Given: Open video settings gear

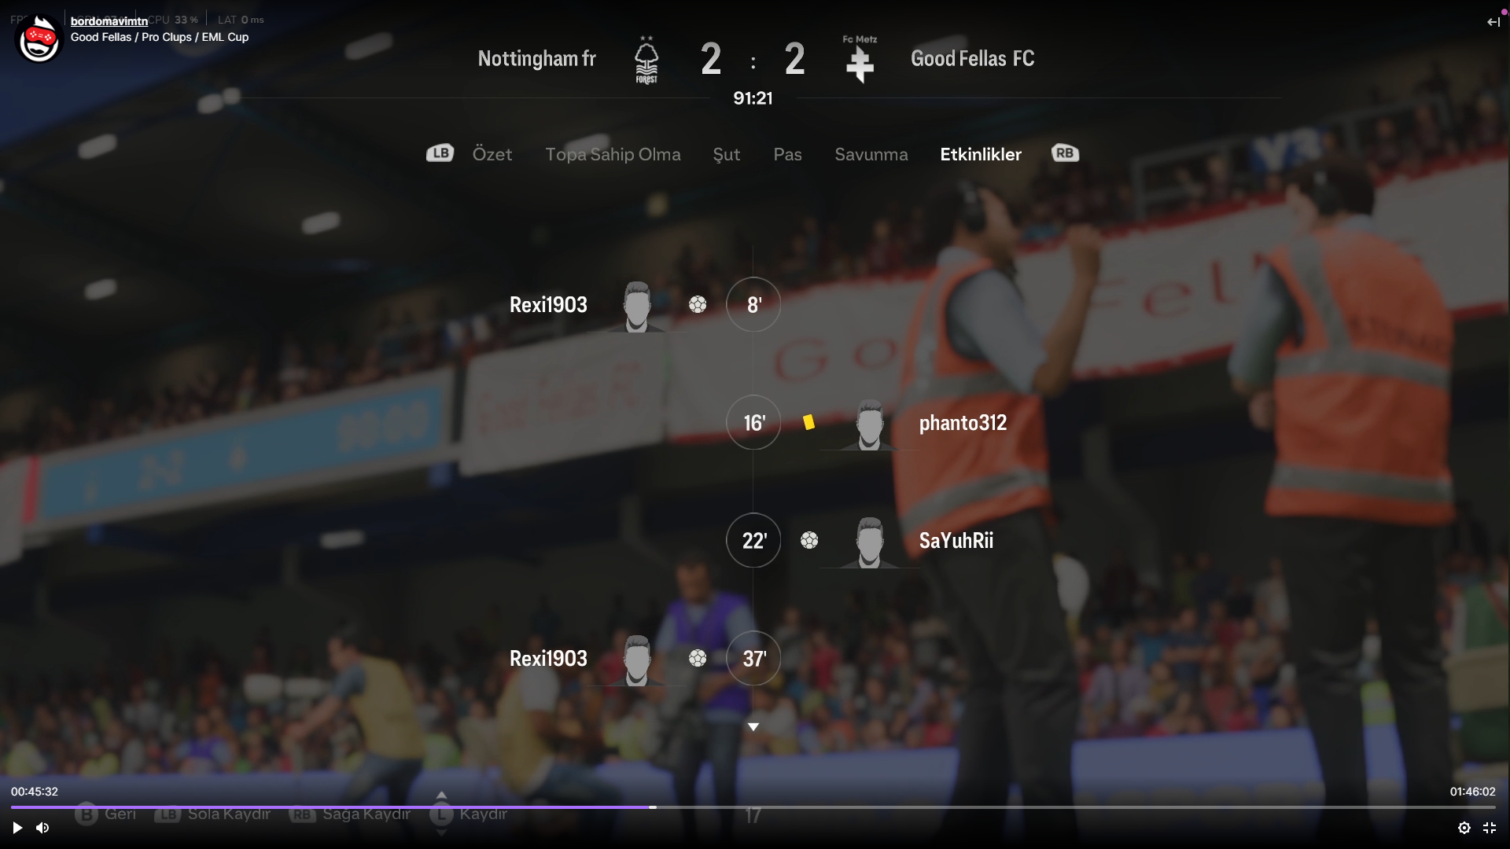Looking at the screenshot, I should (x=1464, y=828).
